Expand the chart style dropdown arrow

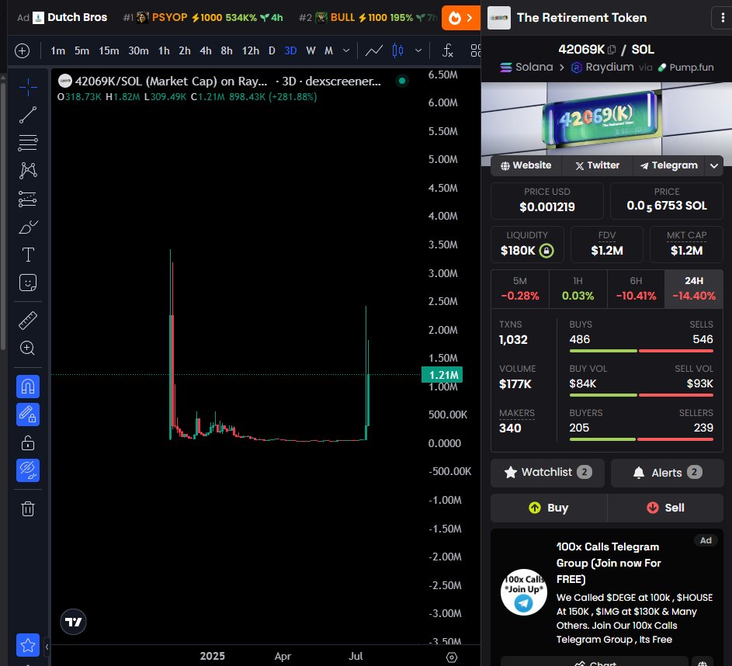click(418, 50)
